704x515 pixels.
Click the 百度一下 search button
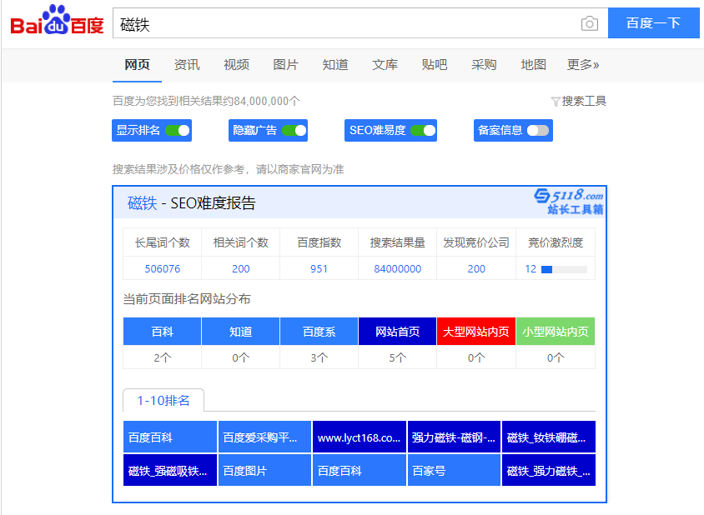653,22
